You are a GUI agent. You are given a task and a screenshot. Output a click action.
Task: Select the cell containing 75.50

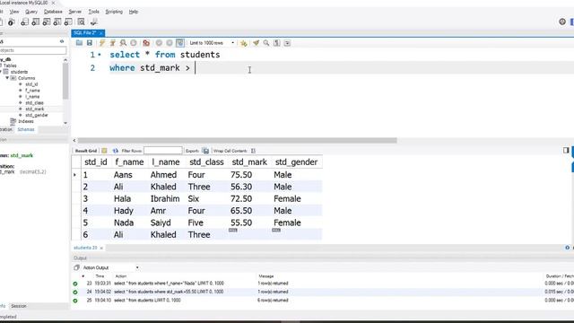point(241,175)
